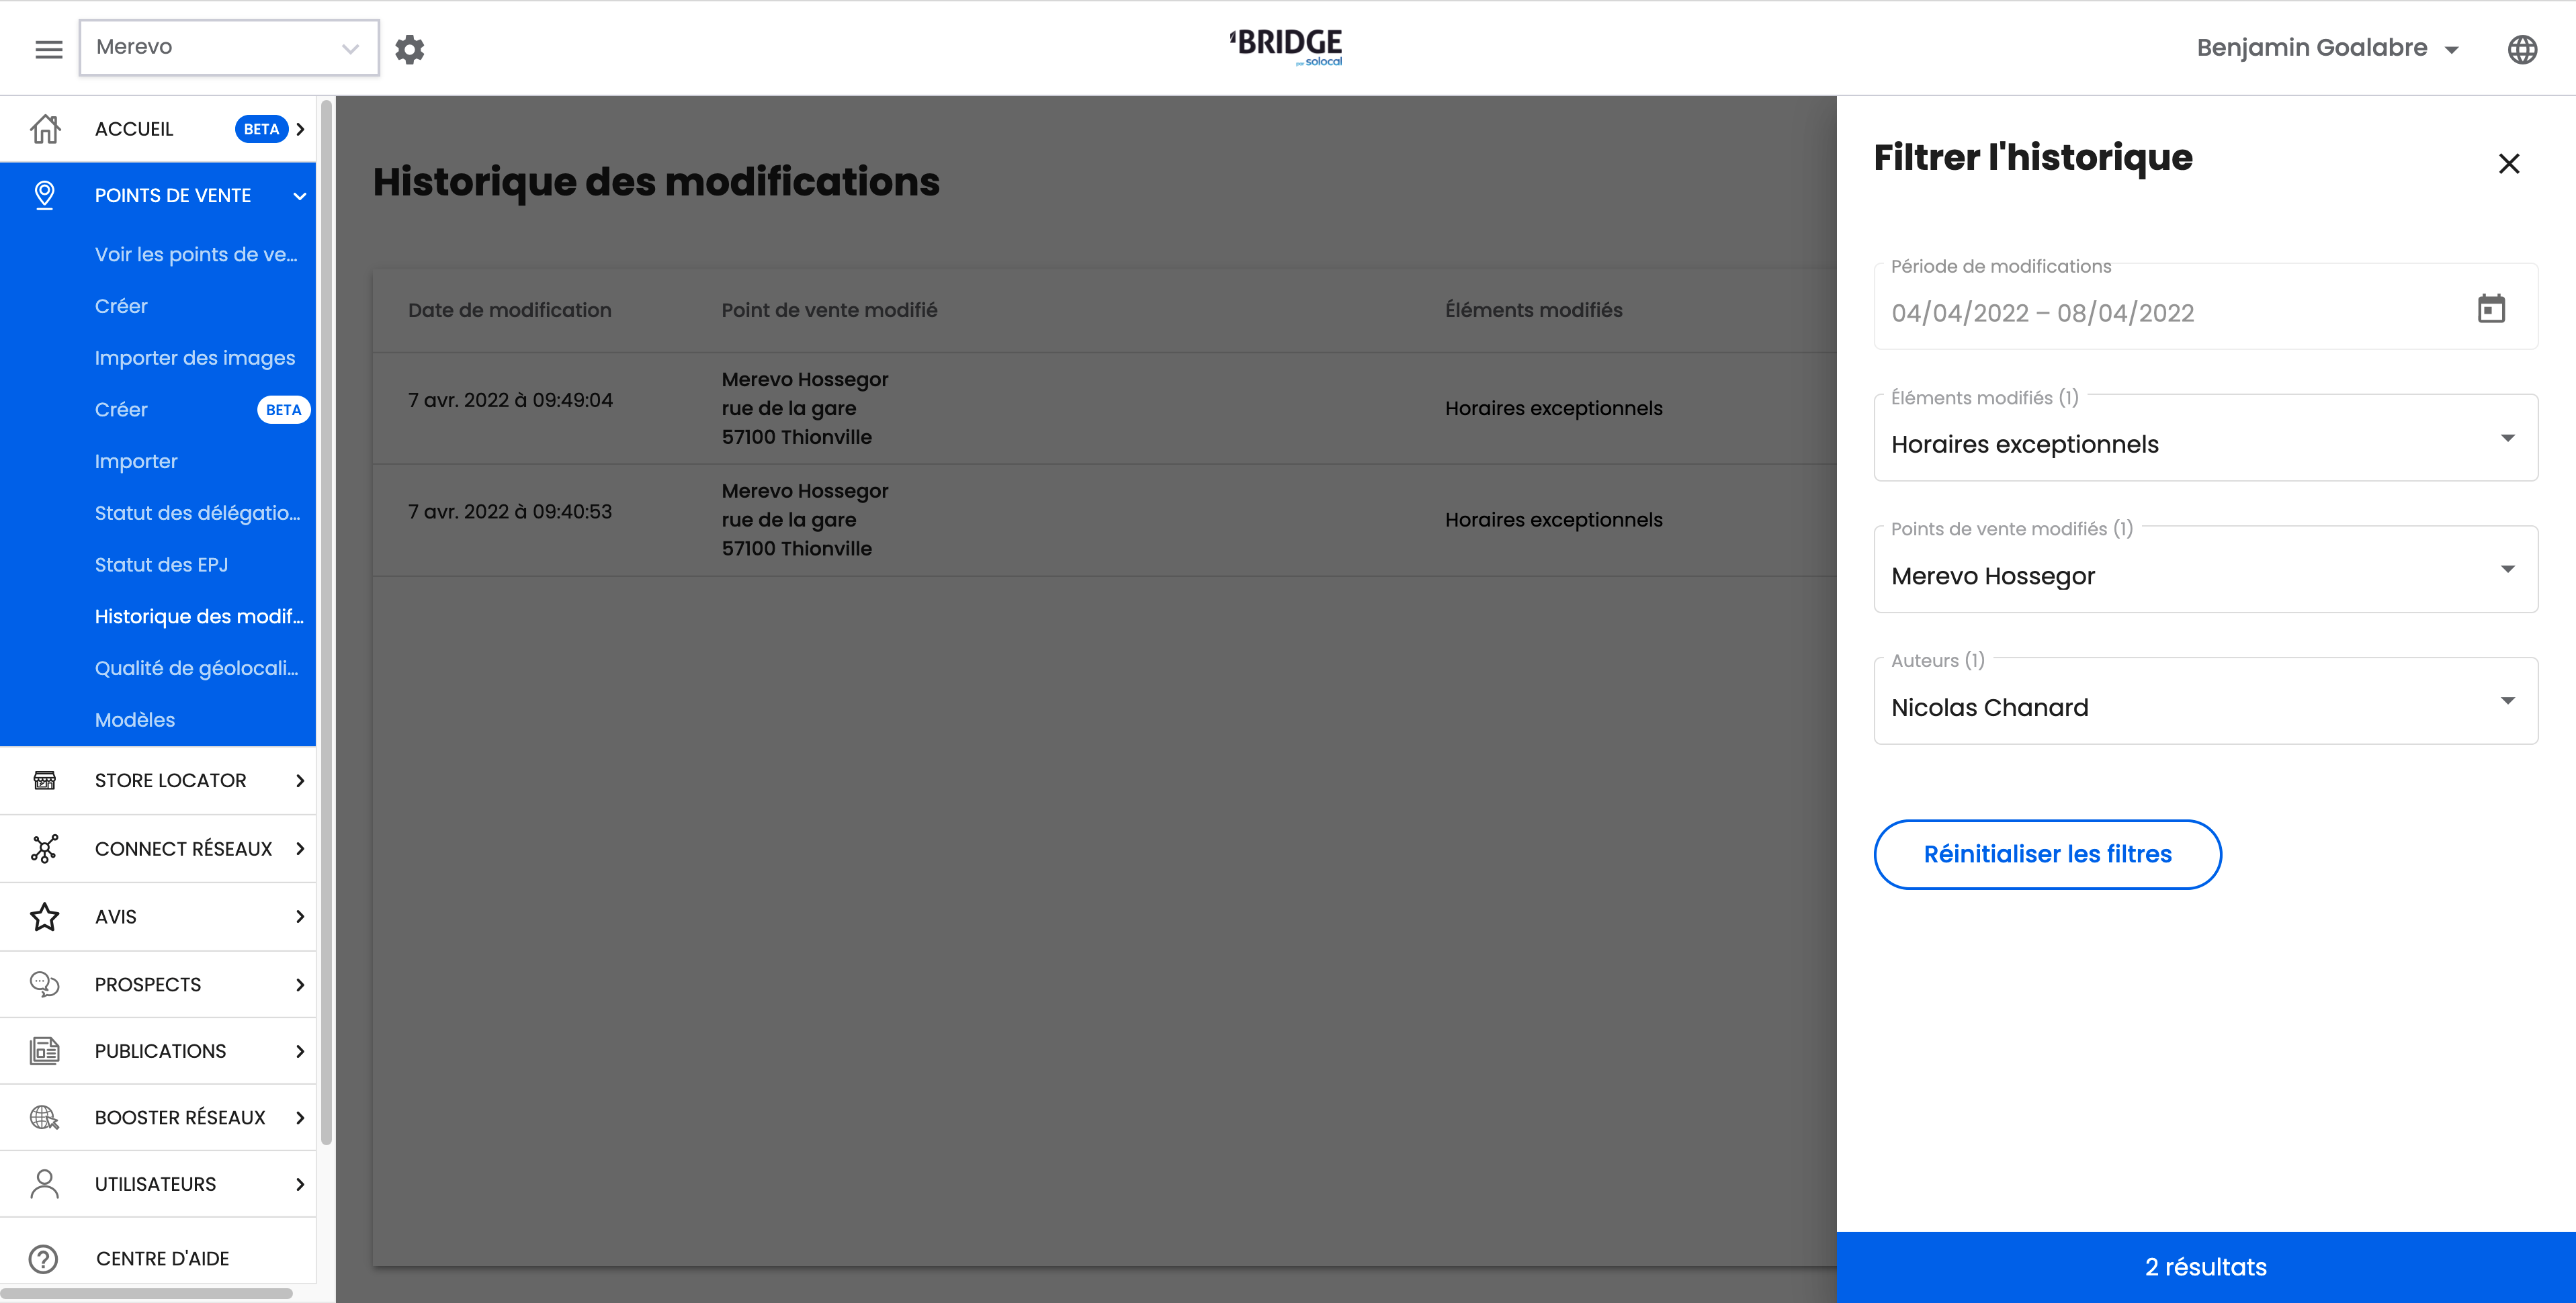Click the Connect Réseaux network icon
This screenshot has width=2576, height=1303.
click(45, 848)
